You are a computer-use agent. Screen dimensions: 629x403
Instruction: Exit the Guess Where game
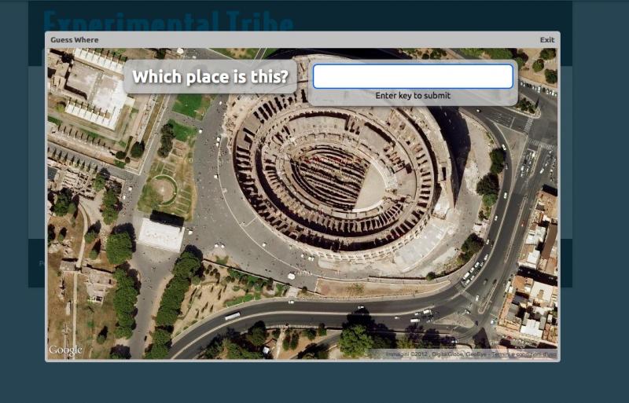coord(547,40)
